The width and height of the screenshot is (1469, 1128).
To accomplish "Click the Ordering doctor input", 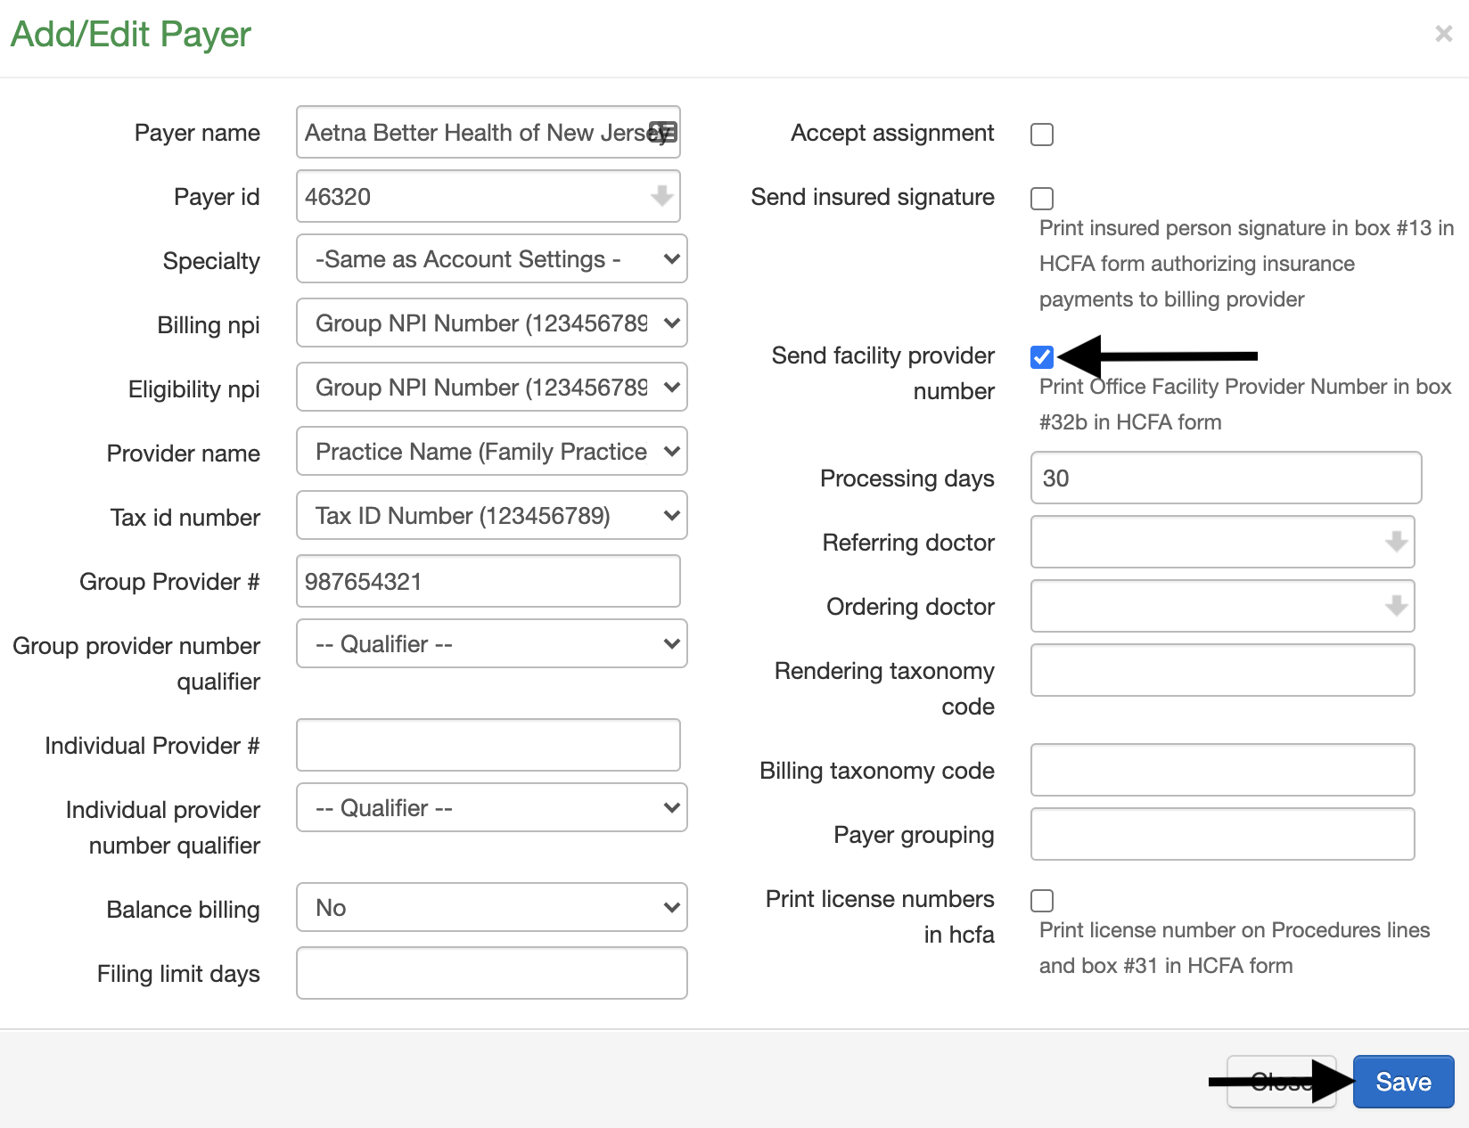I will (1223, 606).
